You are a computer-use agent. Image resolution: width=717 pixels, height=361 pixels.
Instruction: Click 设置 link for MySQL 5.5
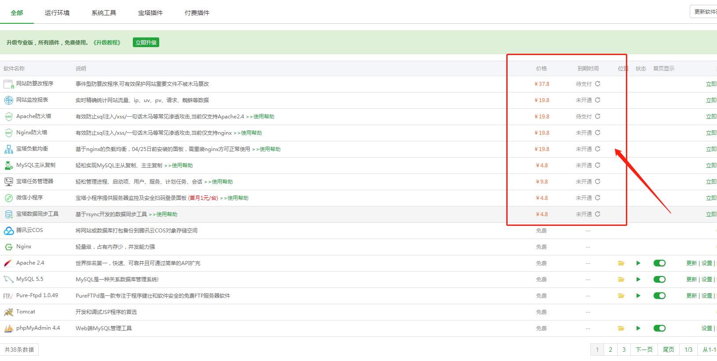tap(707, 280)
